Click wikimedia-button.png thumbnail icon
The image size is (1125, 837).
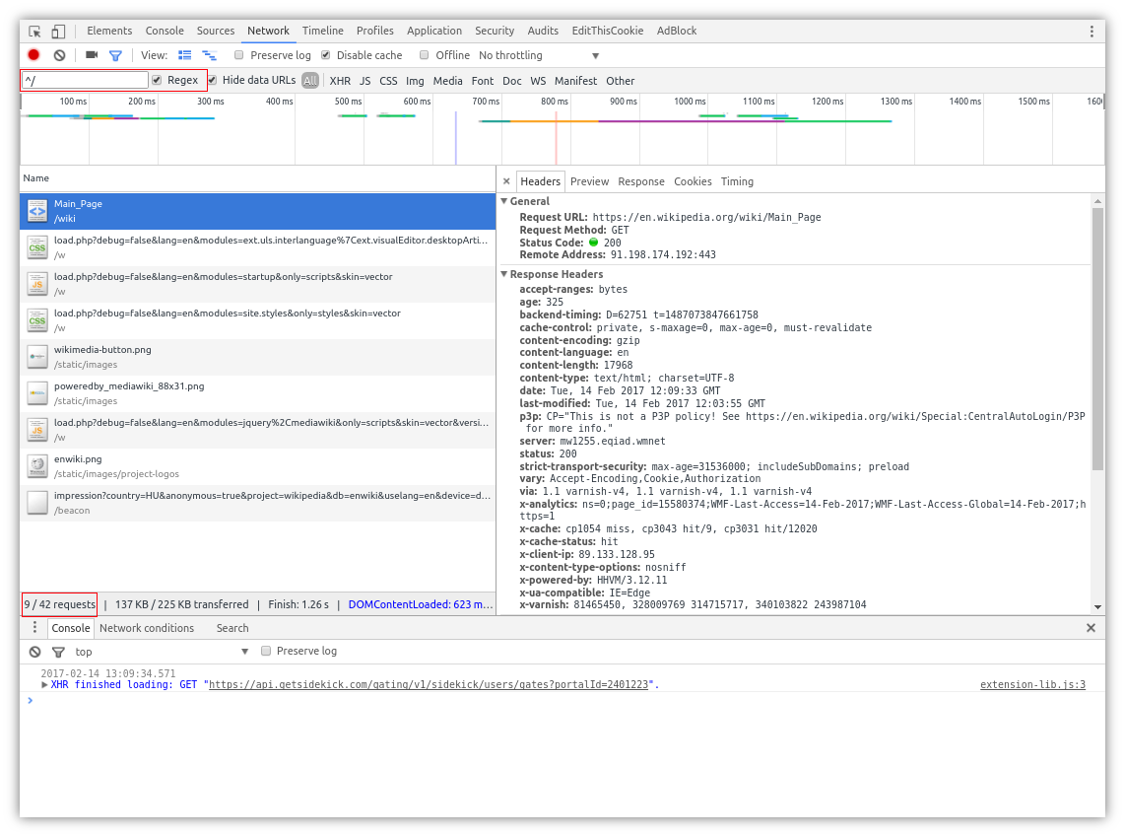coord(37,357)
